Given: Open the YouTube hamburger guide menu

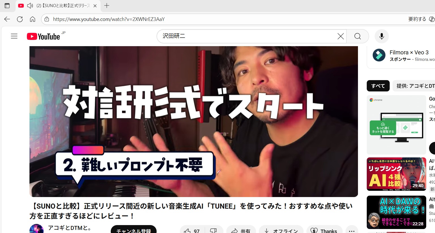Looking at the screenshot, I should (14, 36).
